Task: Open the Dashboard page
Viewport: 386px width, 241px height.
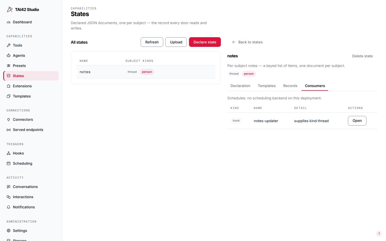Action: [x=31, y=22]
